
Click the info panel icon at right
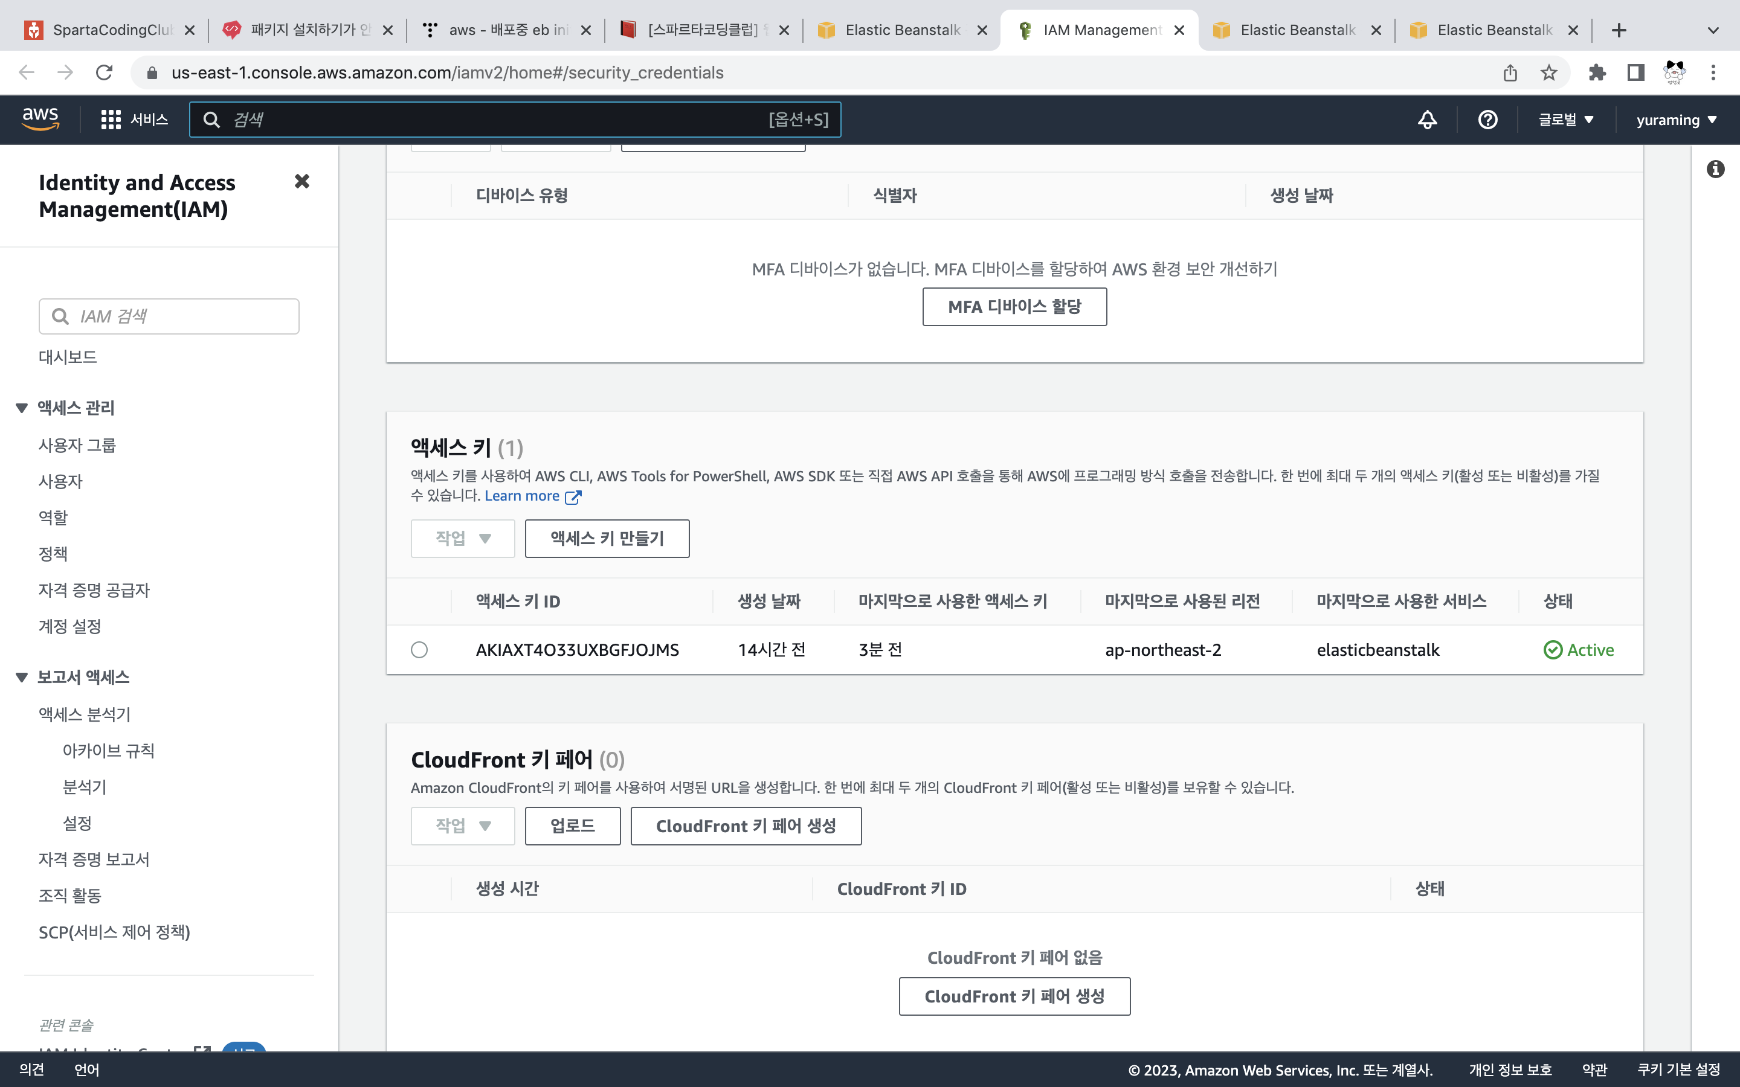[1716, 169]
